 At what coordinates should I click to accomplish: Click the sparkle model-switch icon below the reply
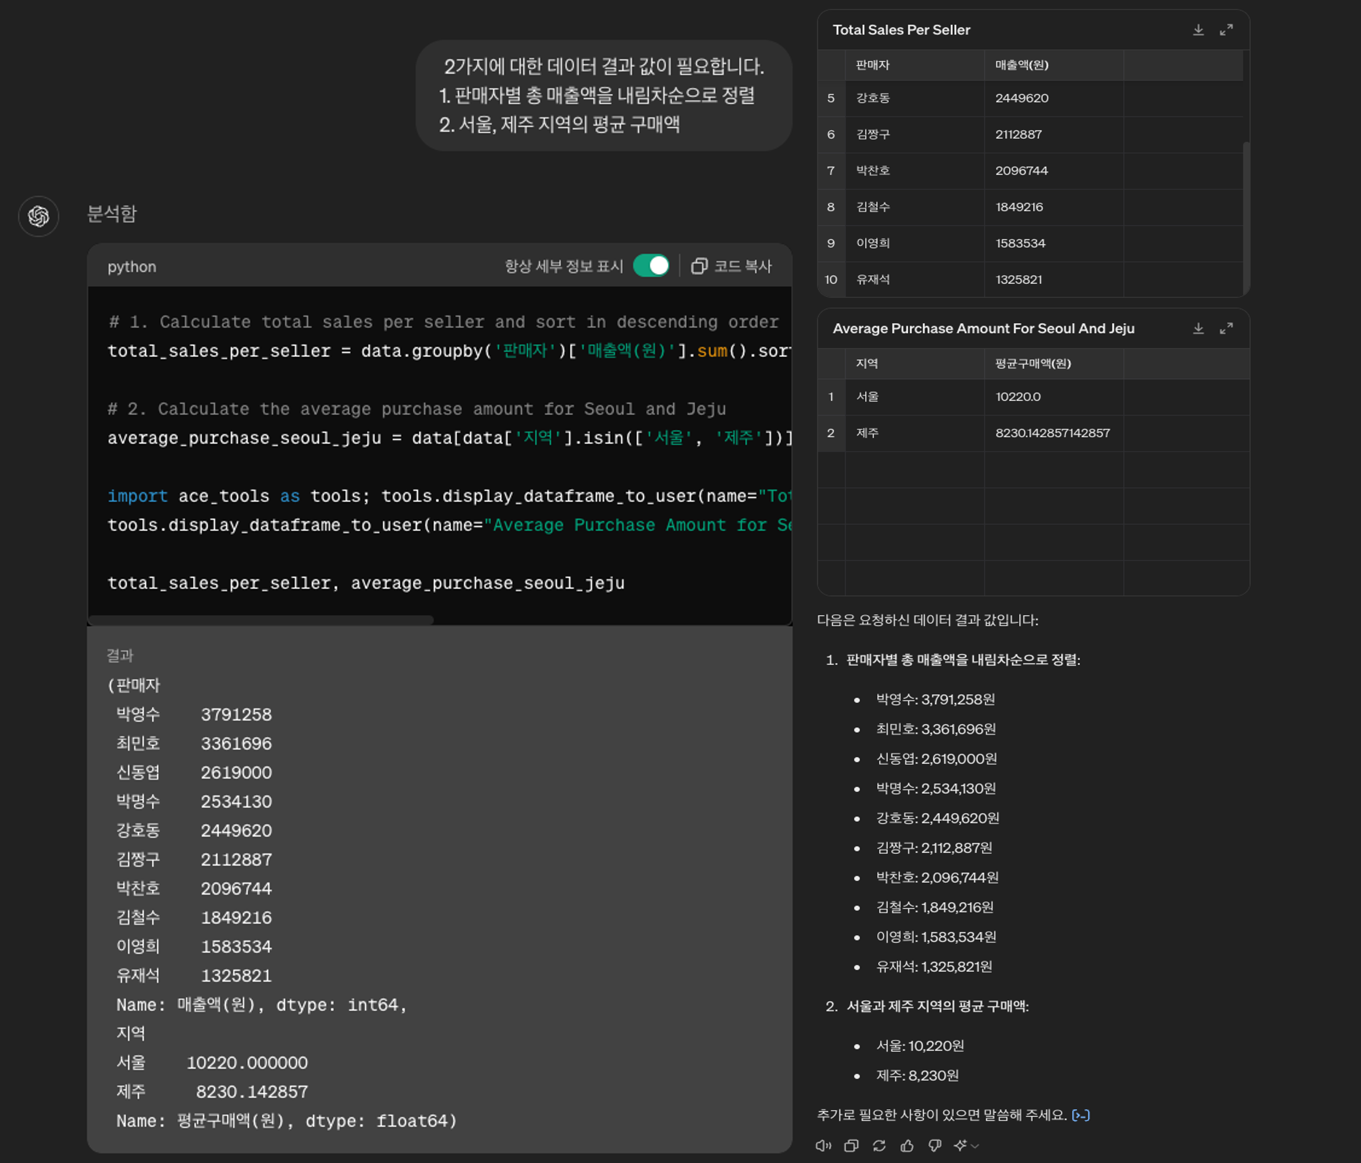[960, 1146]
